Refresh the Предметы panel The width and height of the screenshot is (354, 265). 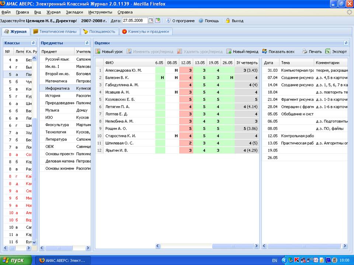point(87,43)
